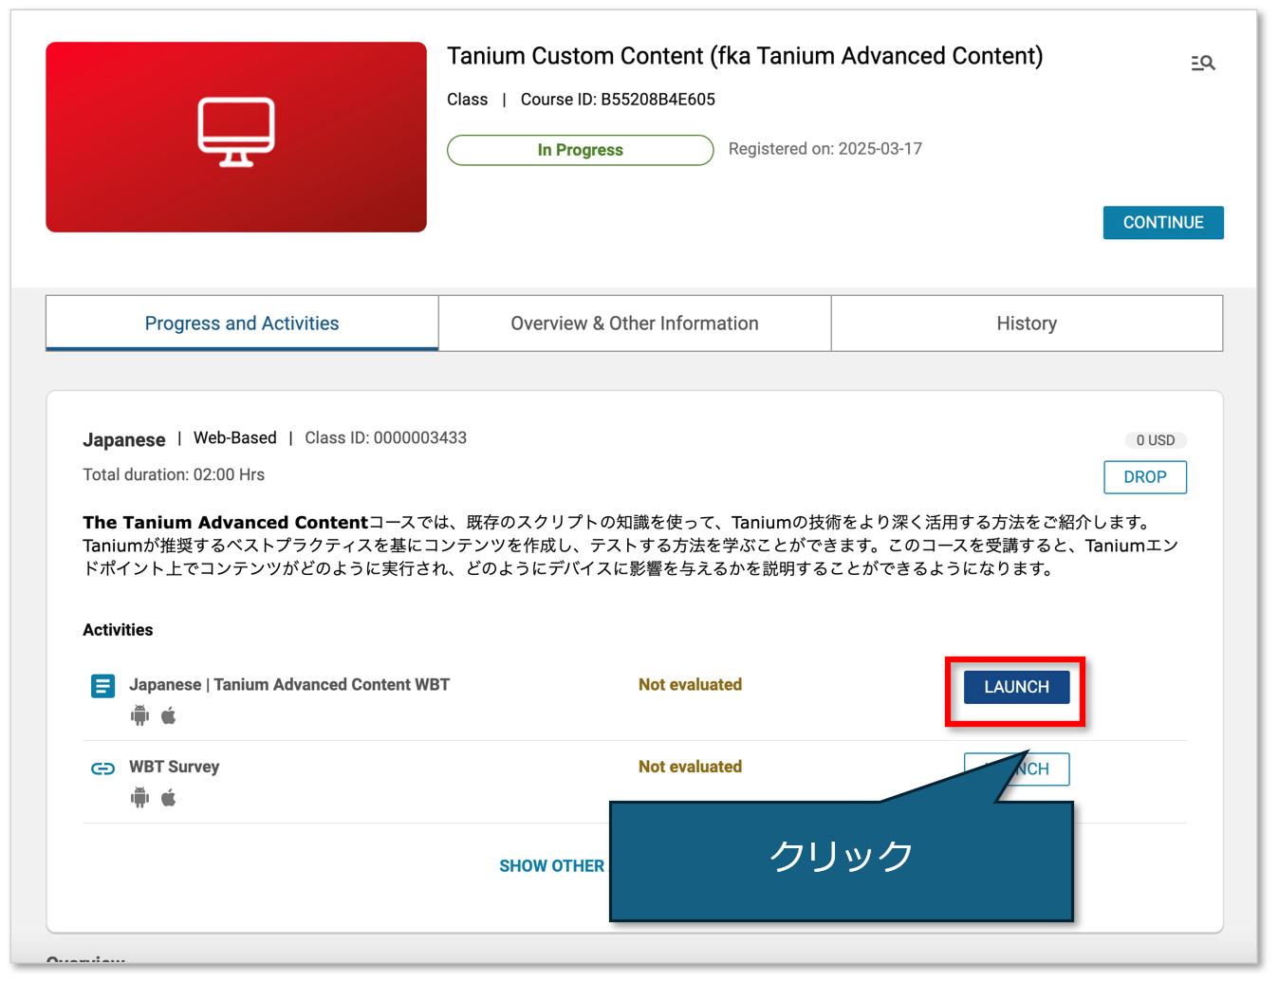1278x982 pixels.
Task: Click Not evaluated status for Advanced Content WBT
Action: (690, 685)
